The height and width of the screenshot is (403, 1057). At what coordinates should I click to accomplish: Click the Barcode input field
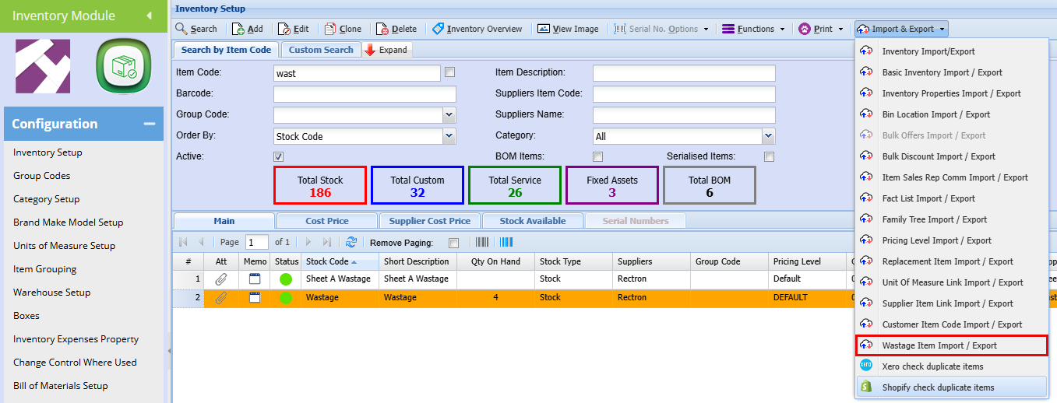[365, 94]
